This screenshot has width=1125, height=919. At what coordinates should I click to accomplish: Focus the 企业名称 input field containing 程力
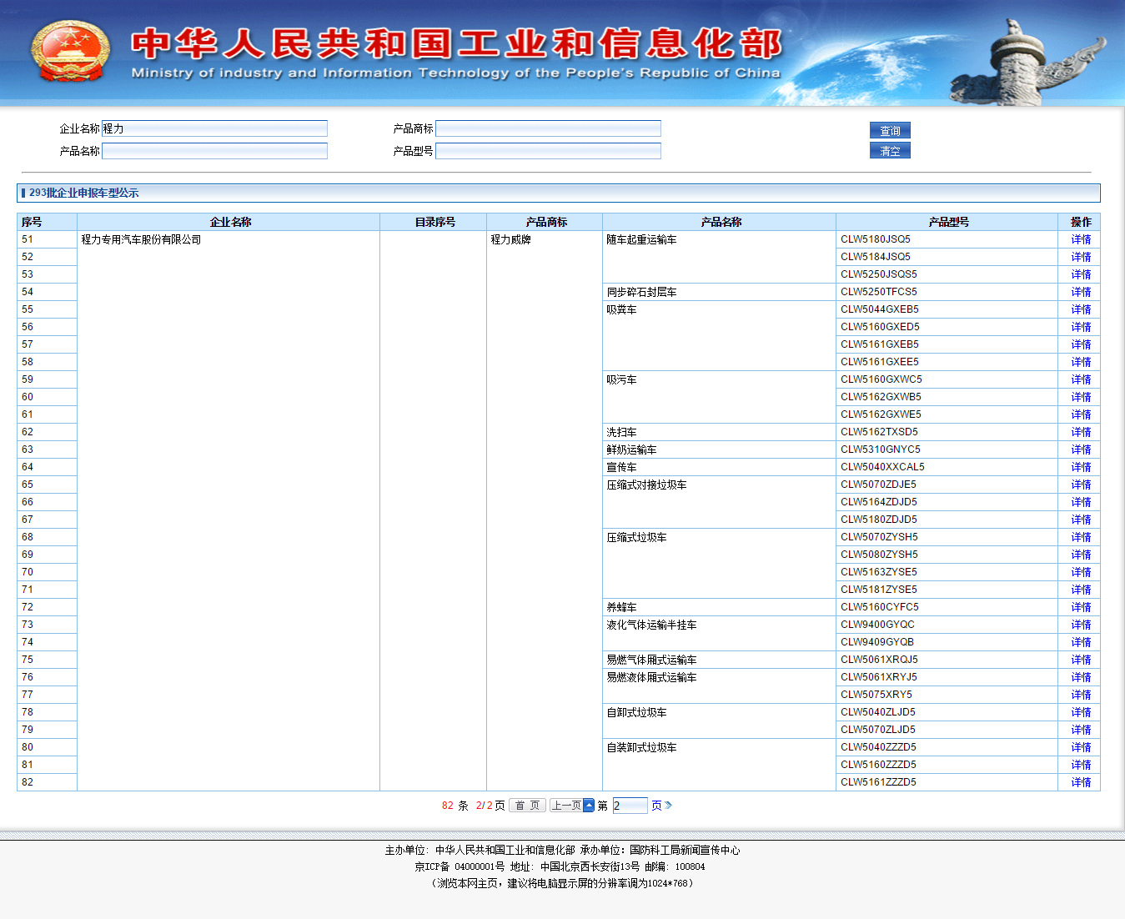pos(214,128)
